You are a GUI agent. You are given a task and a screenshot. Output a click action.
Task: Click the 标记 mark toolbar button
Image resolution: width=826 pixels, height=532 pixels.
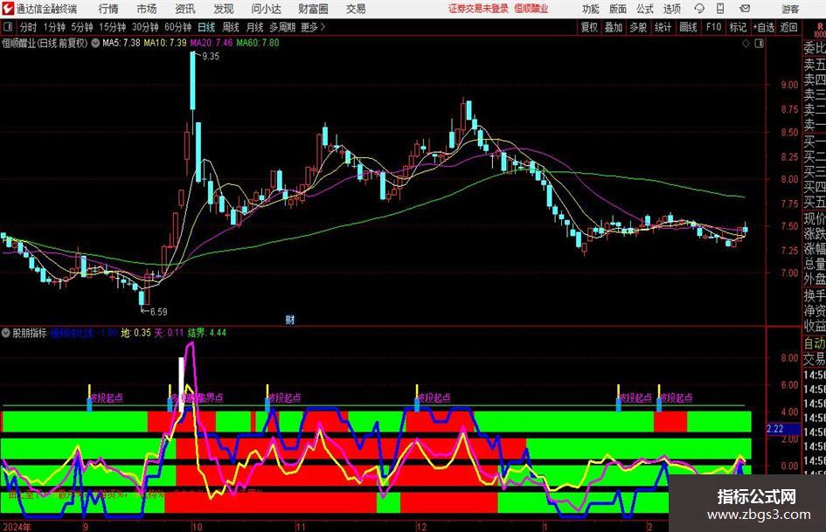[x=738, y=27]
